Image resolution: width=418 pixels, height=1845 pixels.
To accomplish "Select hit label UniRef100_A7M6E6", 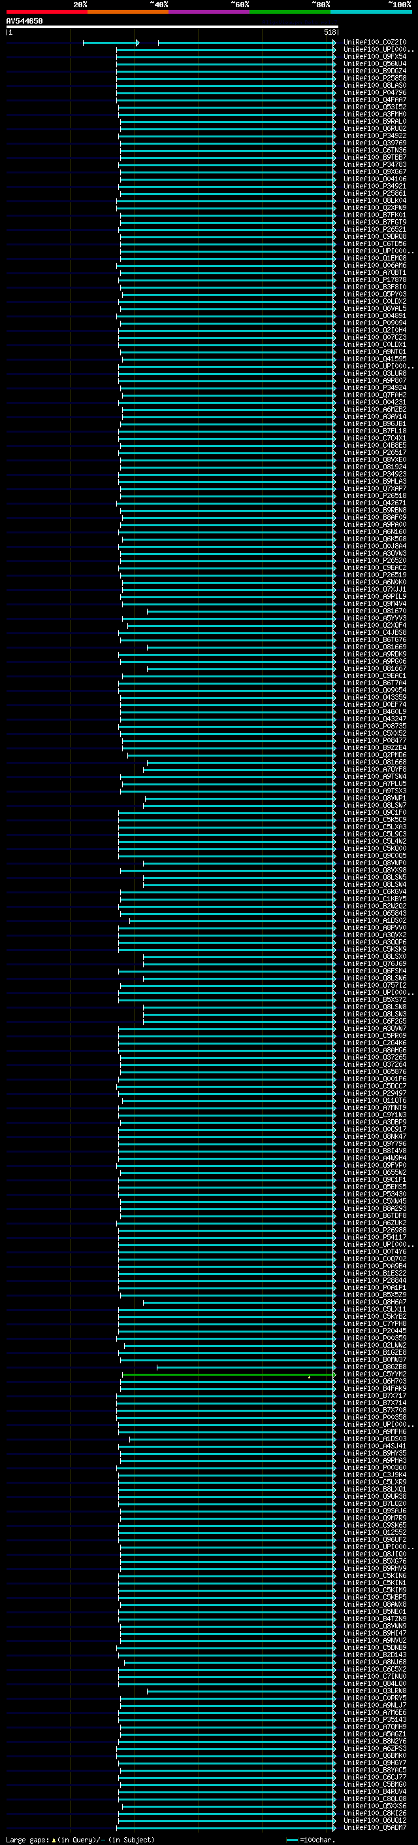I will [375, 1713].
